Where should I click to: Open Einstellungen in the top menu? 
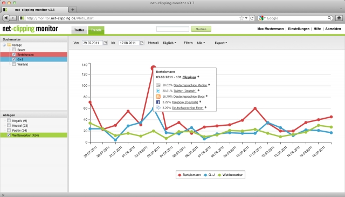[299, 29]
